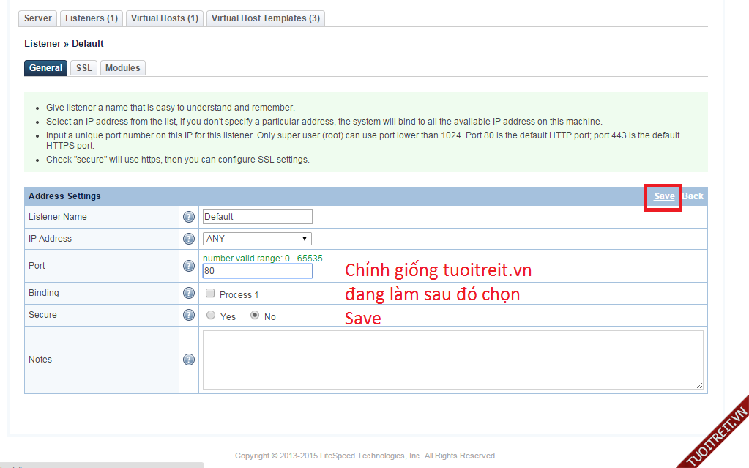
Task: Click Save in Address Settings header
Action: coord(664,196)
